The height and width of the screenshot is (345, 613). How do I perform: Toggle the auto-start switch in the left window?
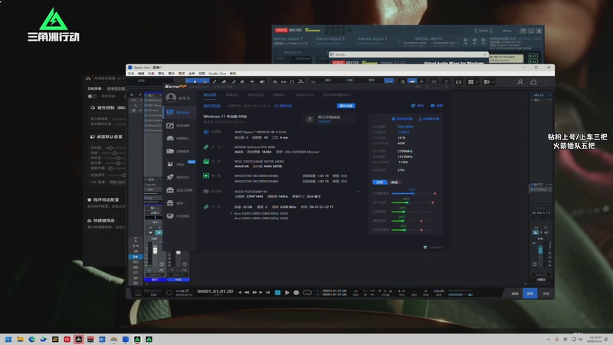pyautogui.click(x=92, y=97)
